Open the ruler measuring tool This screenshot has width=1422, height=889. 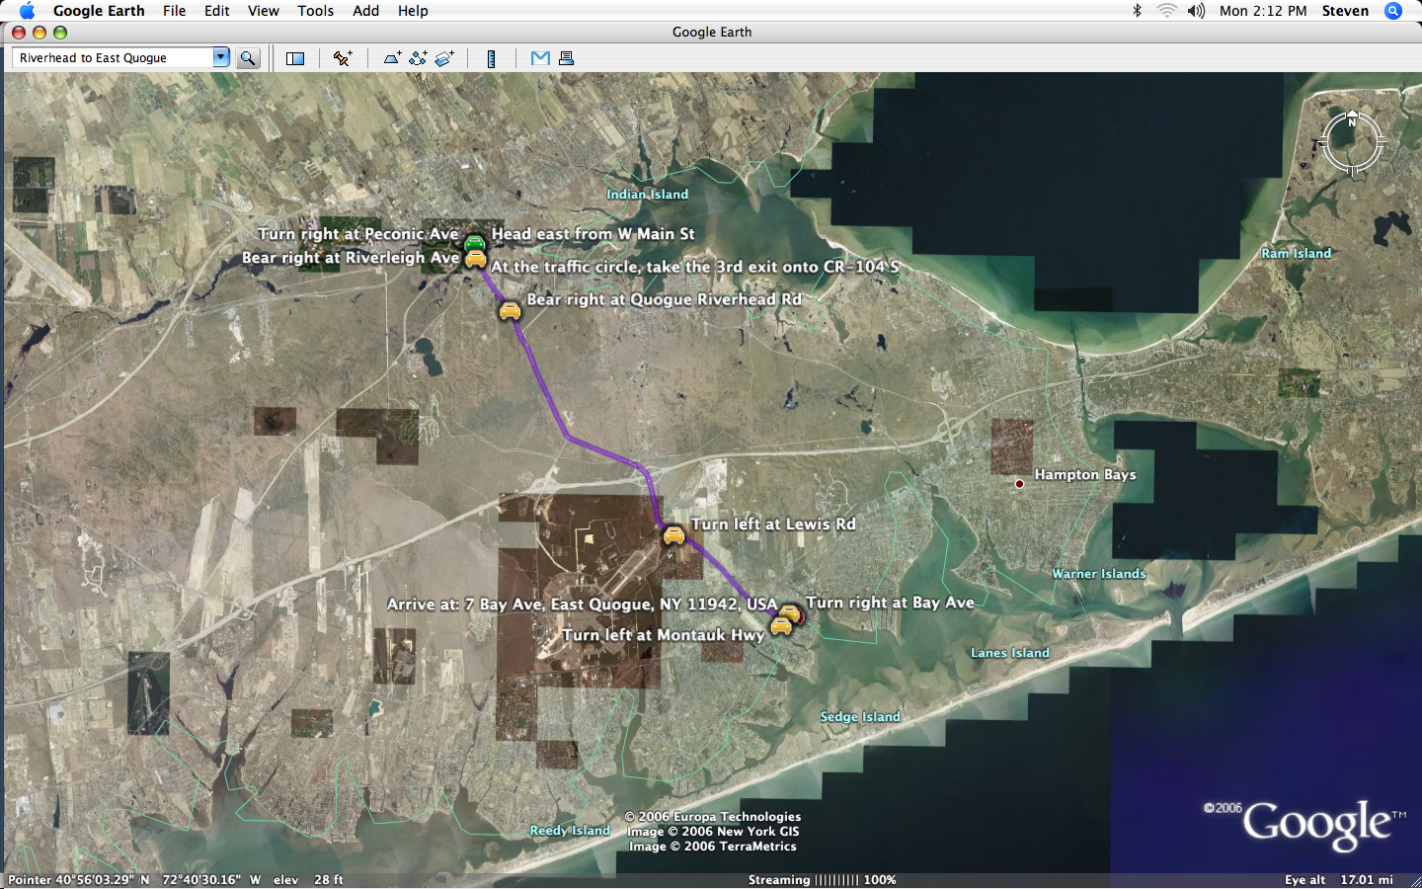click(x=491, y=58)
